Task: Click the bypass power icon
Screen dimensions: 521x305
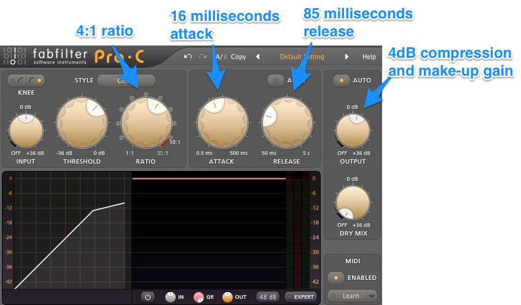Action: pos(147,297)
